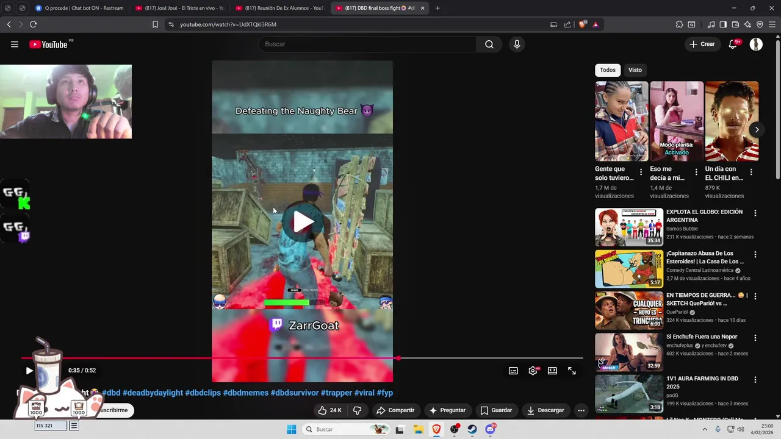Open YouTube notifications bell
781x439 pixels.
click(733, 44)
